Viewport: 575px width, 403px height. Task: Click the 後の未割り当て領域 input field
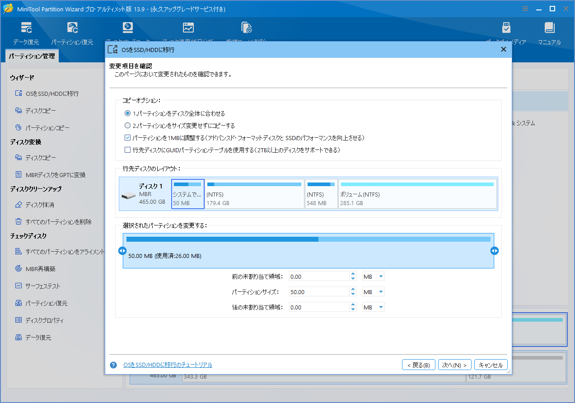(x=319, y=307)
